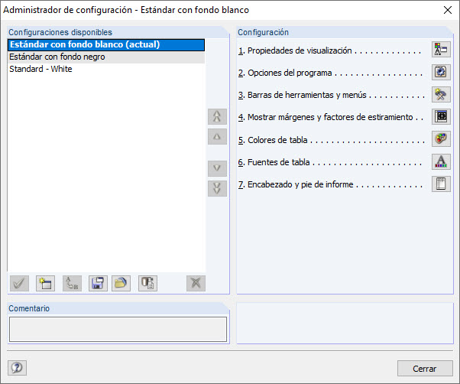
Task: Select 'Estándar con fondo negro' configuration
Action: tap(106, 57)
